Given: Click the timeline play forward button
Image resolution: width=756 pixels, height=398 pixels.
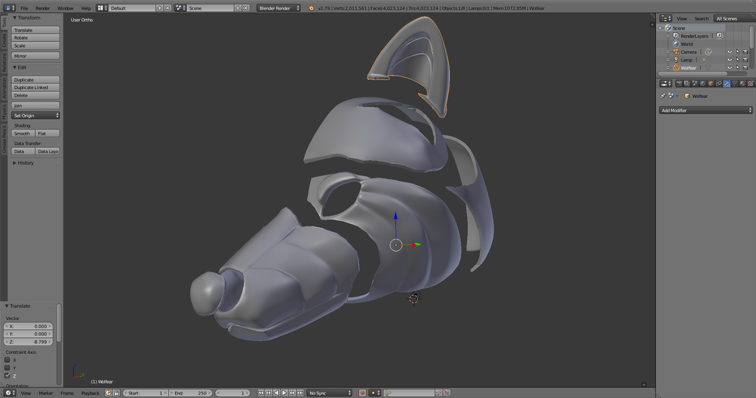Looking at the screenshot, I should click(284, 393).
